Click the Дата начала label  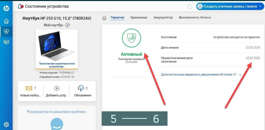coord(170,48)
